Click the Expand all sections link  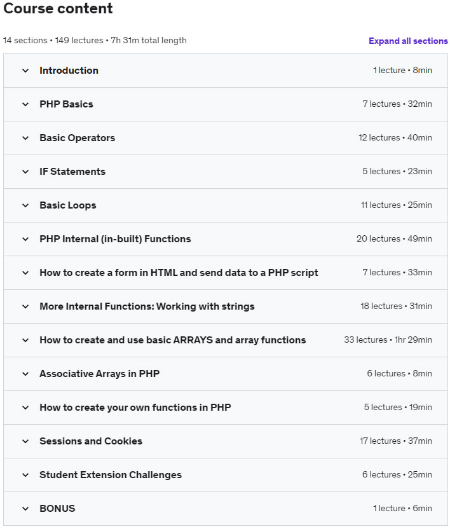pos(408,41)
